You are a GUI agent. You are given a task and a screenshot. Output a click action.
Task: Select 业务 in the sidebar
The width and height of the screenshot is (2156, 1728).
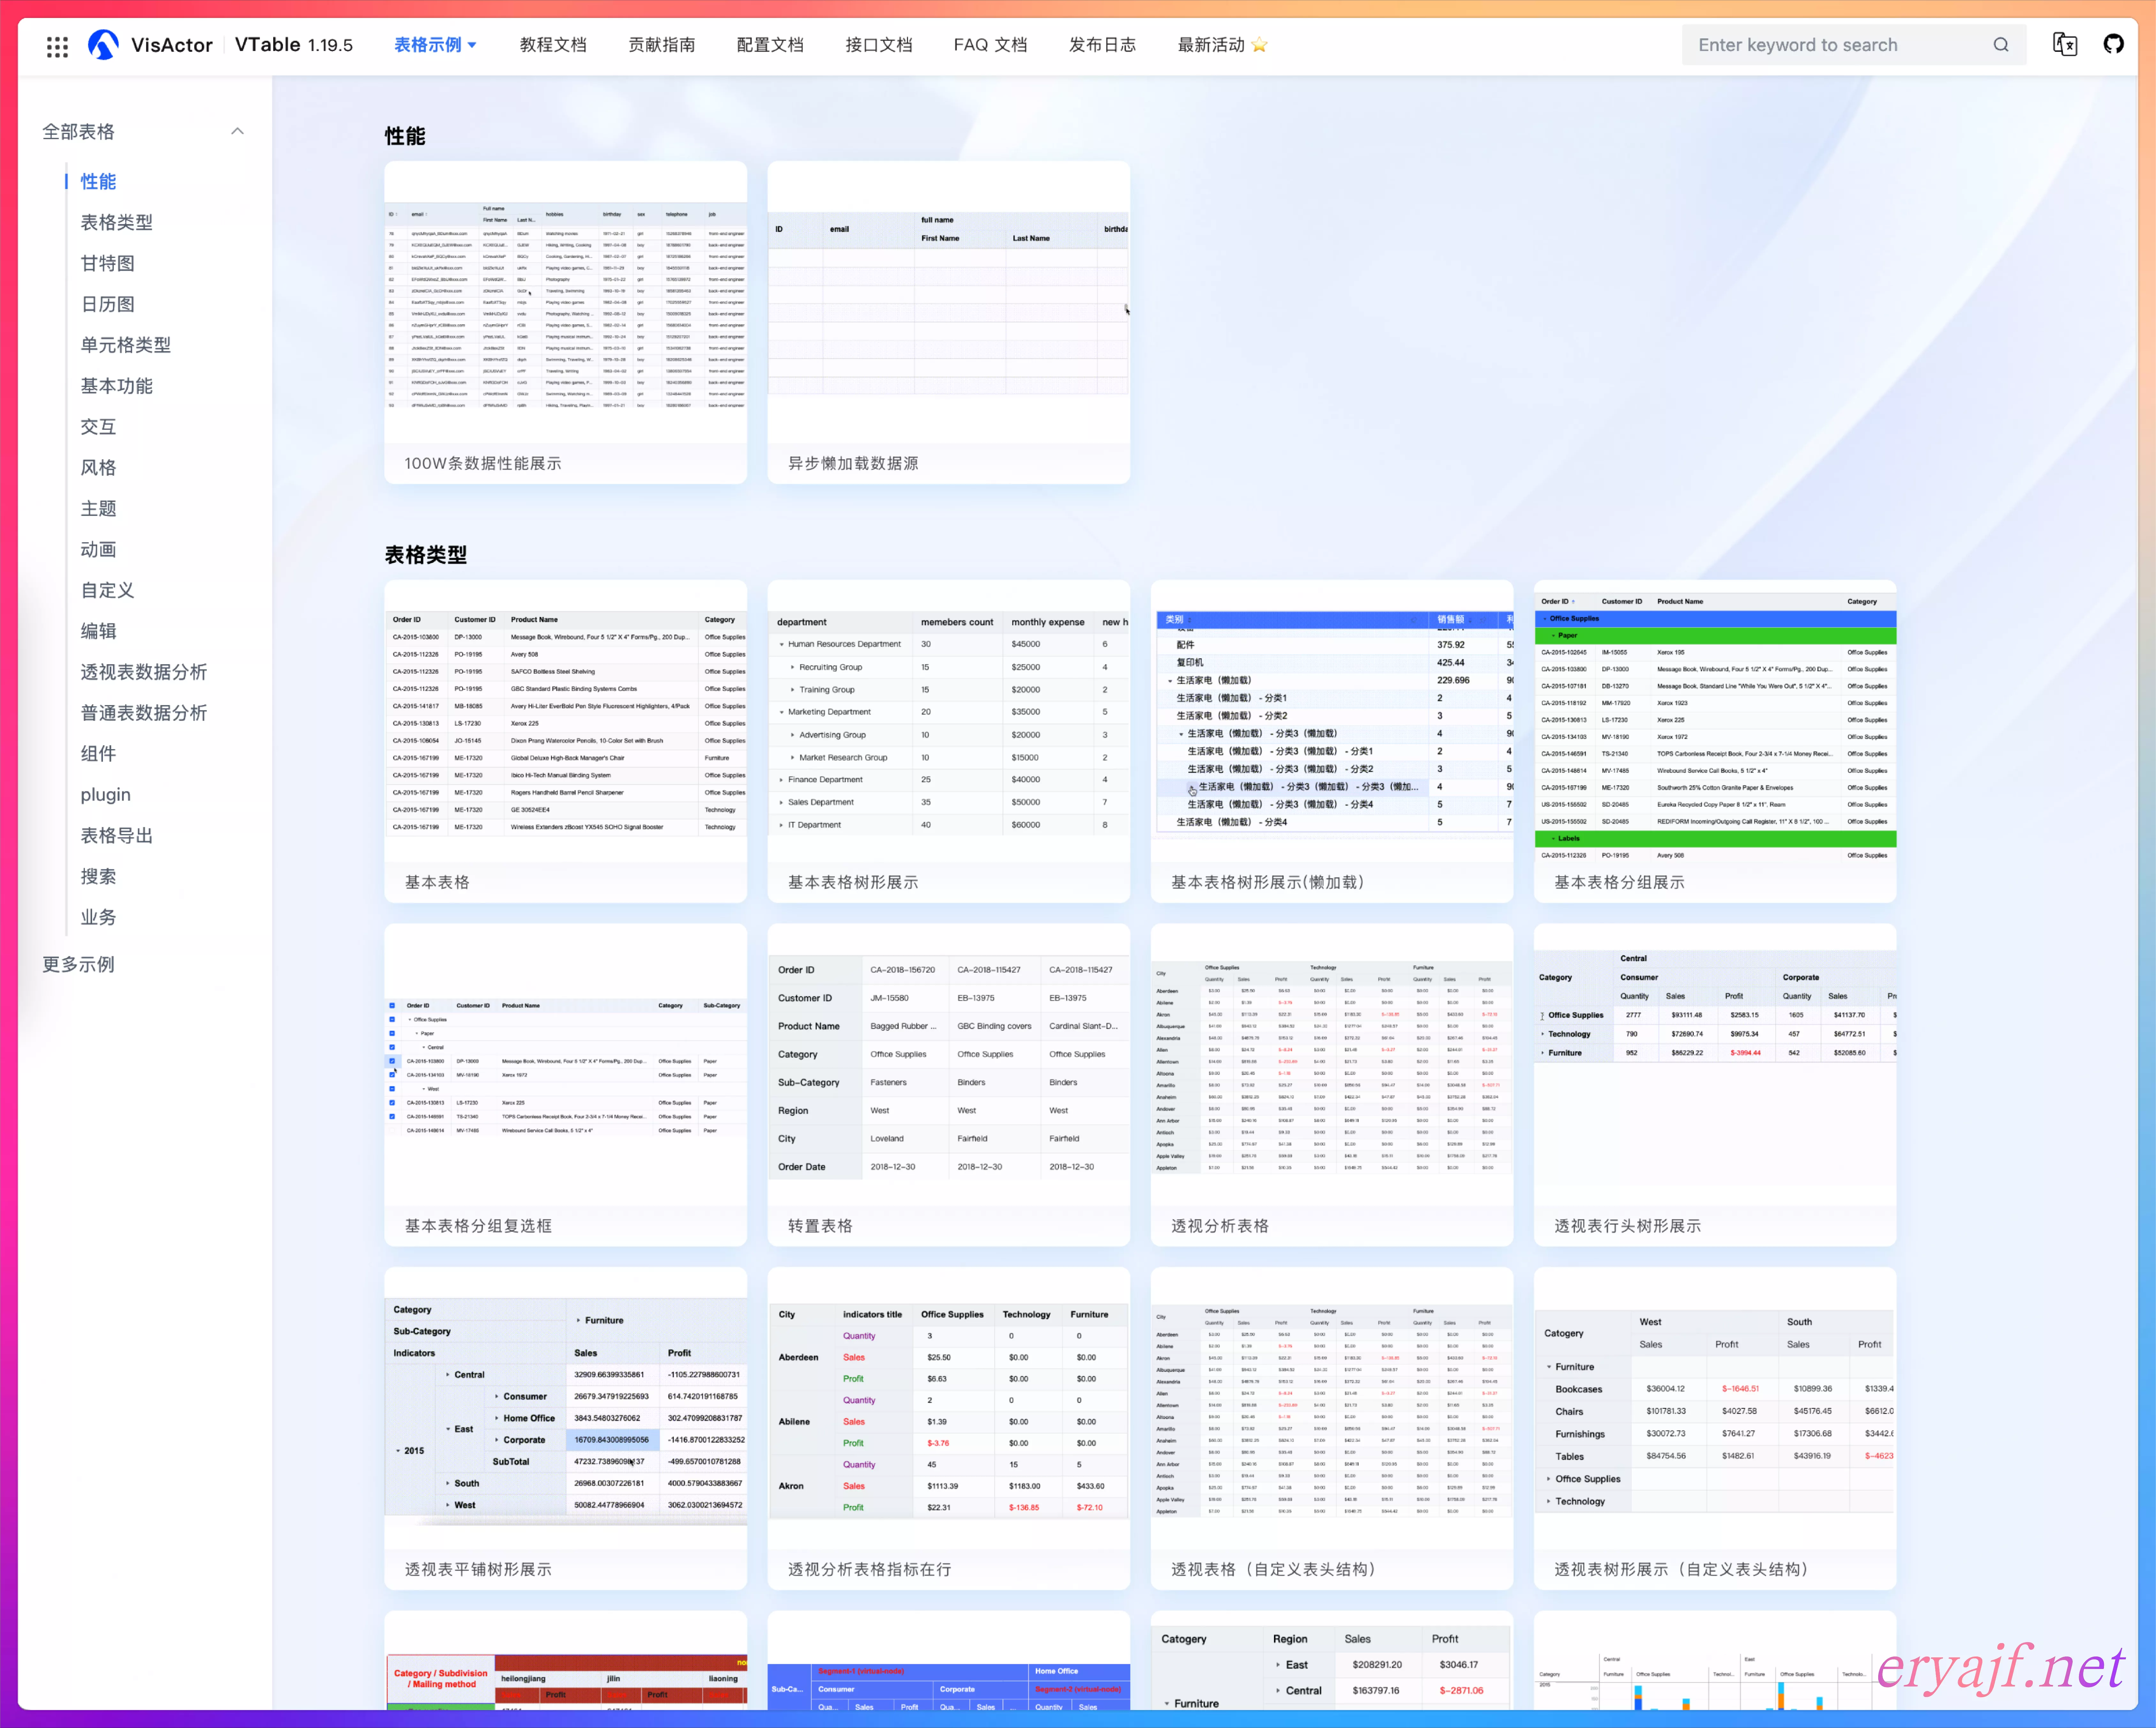[x=98, y=918]
